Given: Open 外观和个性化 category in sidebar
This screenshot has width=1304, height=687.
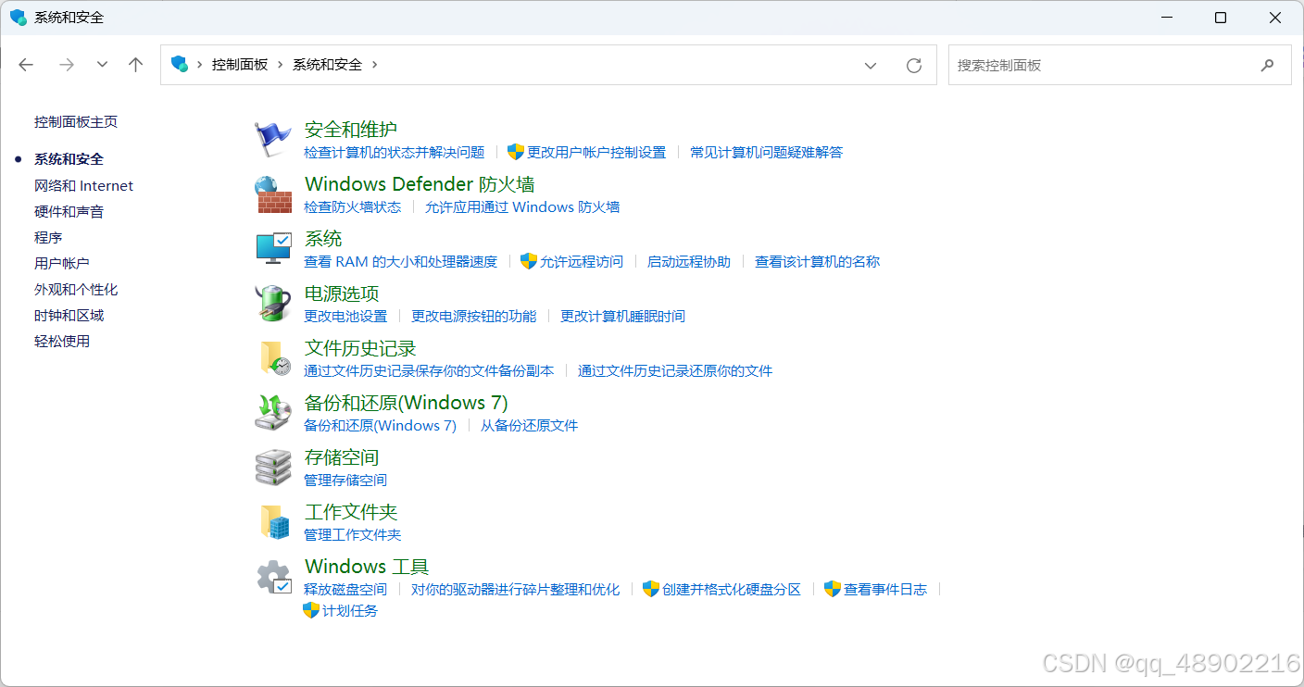Looking at the screenshot, I should tap(76, 289).
